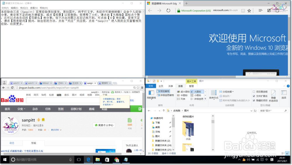292x165 pixels.
Task: Click Explorer up-folder arrow
Action: (x=164, y=111)
